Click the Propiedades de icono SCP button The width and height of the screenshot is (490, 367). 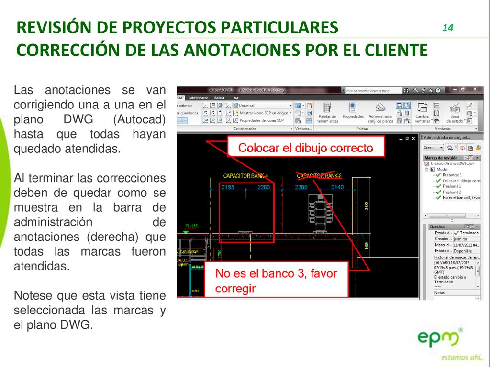[258, 120]
